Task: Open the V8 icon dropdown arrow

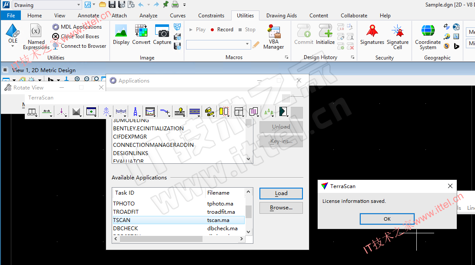Action: tap(94, 4)
